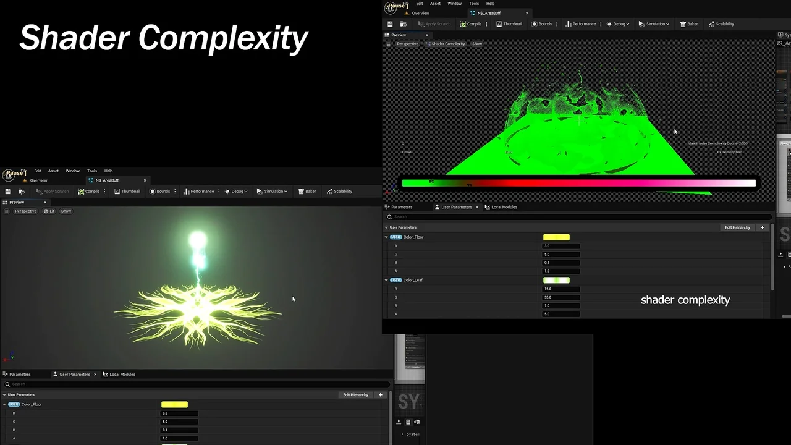
Task: Click the plus icon beside upper-right Edit Hierarchy
Action: click(x=762, y=227)
